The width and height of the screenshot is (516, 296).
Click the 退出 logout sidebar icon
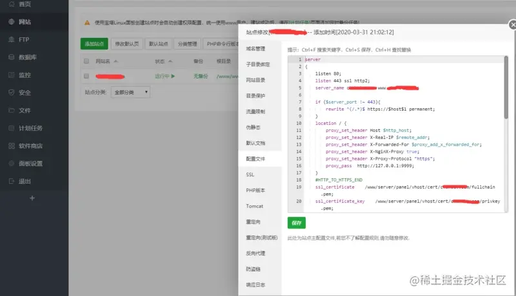(12, 181)
